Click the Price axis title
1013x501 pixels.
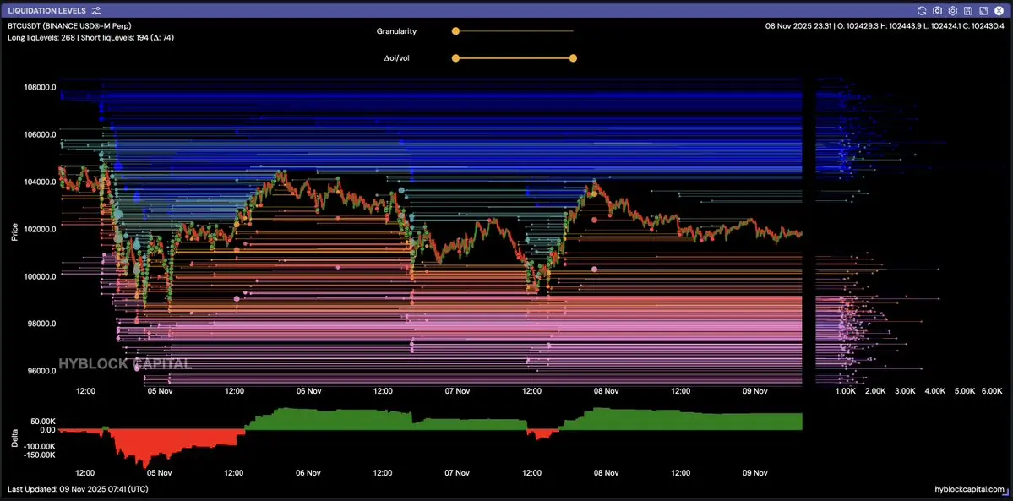(15, 232)
